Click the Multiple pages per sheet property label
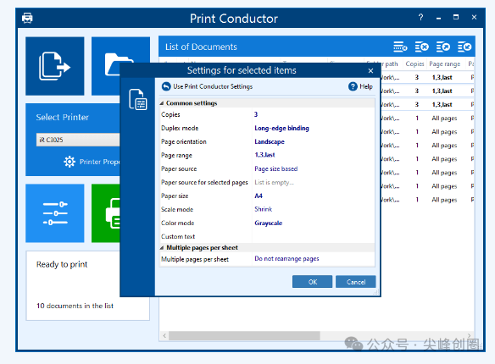This screenshot has height=364, width=495. [195, 259]
